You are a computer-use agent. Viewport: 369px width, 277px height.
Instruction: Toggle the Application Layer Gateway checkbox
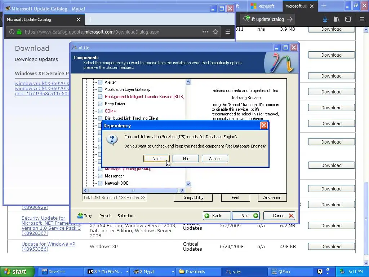click(100, 89)
